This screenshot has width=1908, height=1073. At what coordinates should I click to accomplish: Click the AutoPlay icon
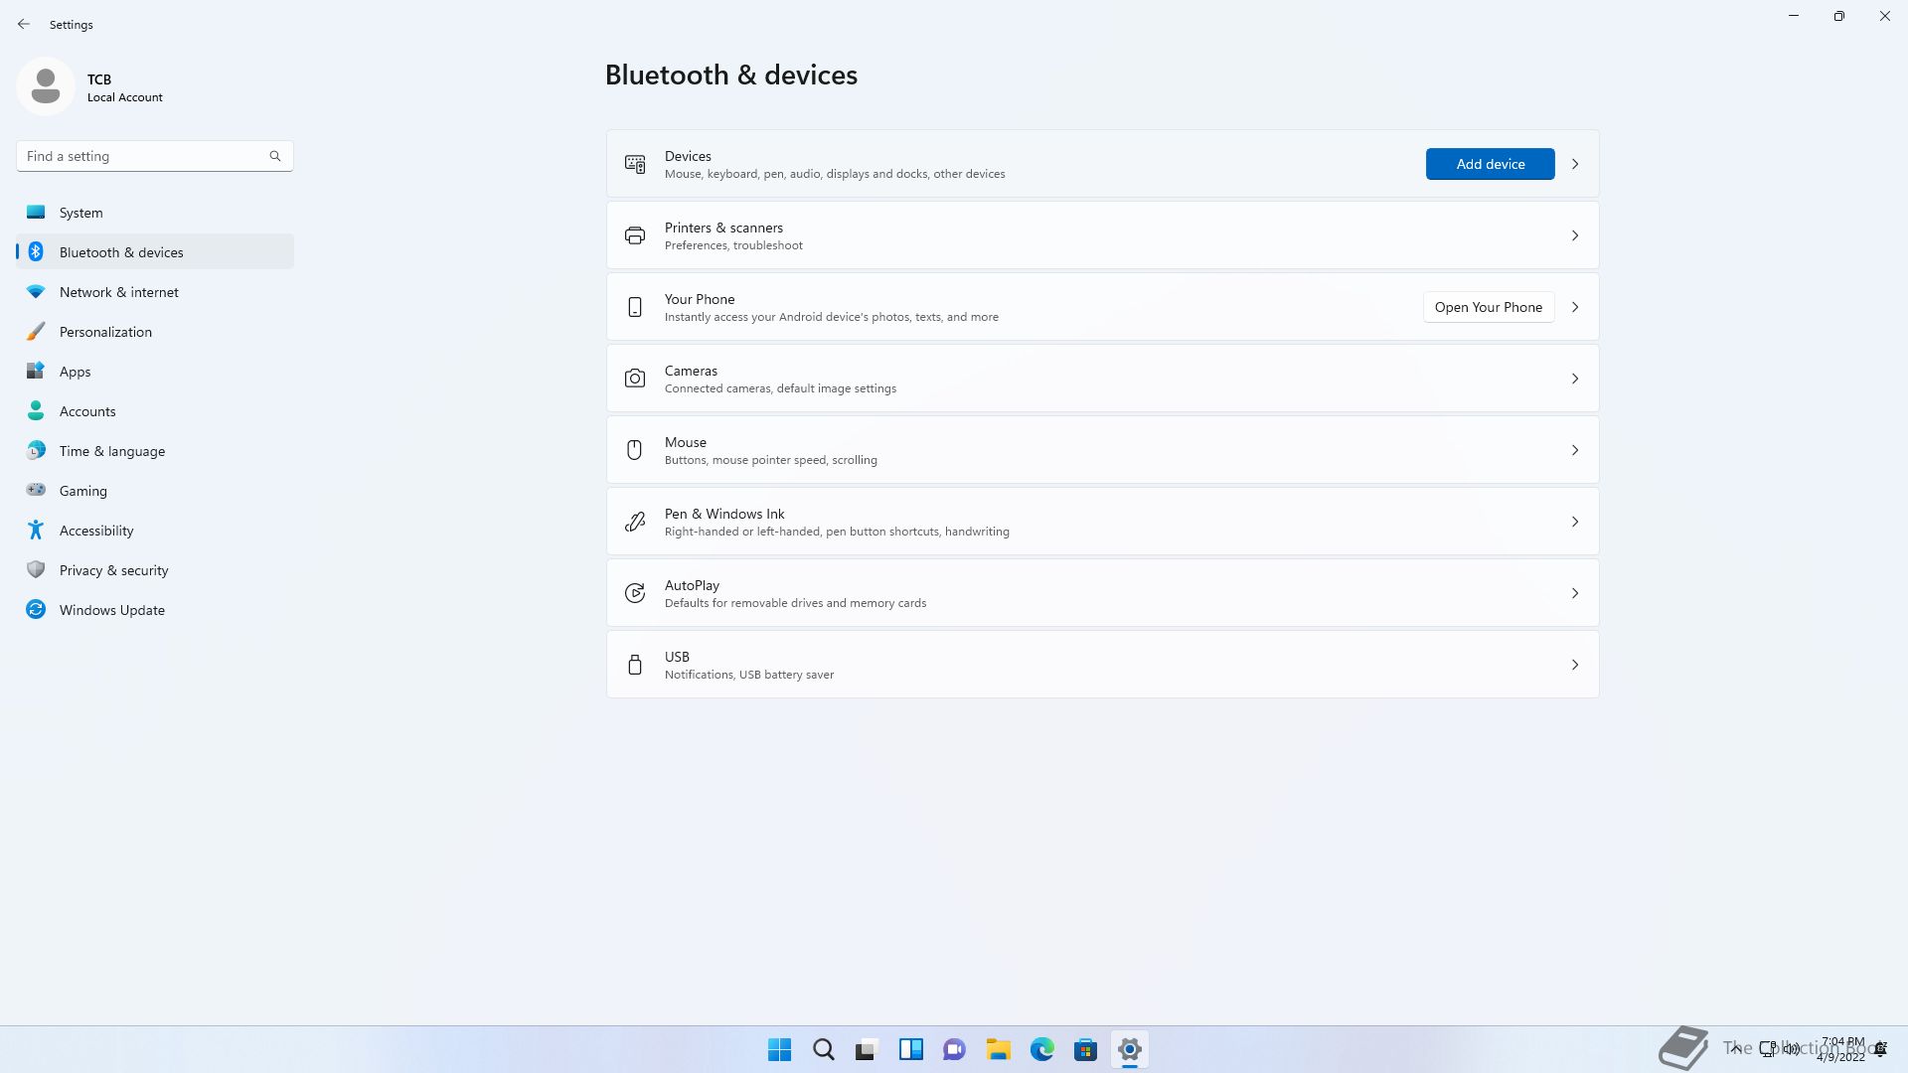point(635,593)
